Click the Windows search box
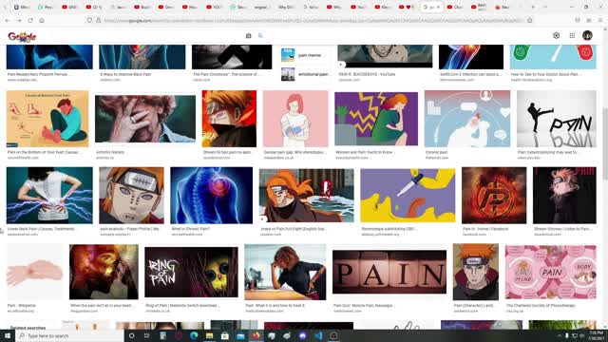This screenshot has height=342, width=608. 69,335
